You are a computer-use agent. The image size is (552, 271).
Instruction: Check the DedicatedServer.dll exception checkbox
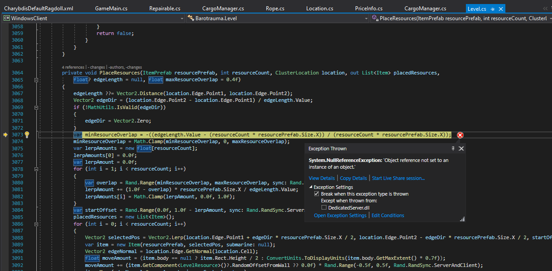pos(324,208)
